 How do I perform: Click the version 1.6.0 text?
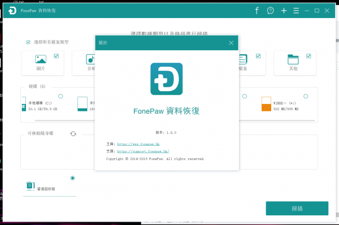click(x=166, y=132)
